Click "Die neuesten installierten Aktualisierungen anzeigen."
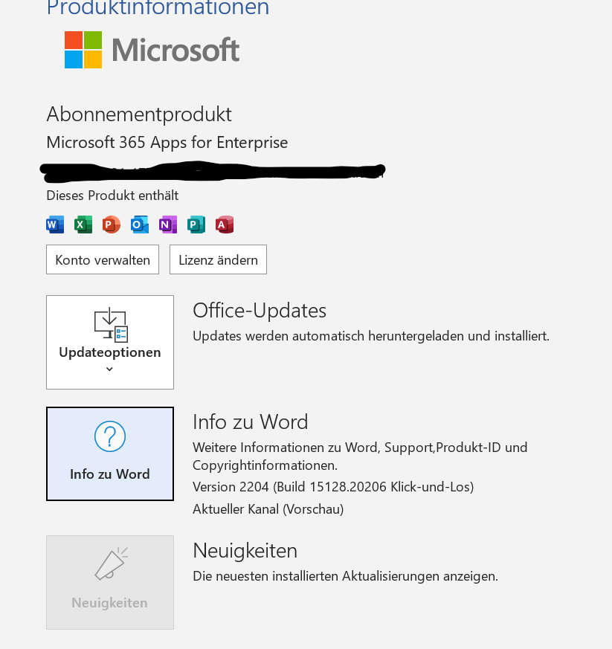The height and width of the screenshot is (649, 612). tap(345, 575)
